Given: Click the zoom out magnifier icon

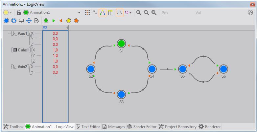Looking at the screenshot, I should tap(146, 12).
